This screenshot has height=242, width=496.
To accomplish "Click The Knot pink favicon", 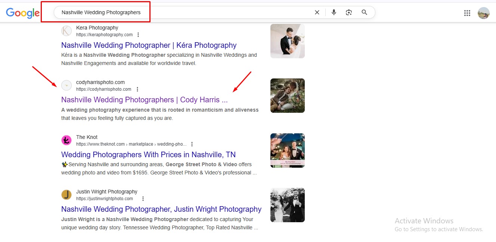I will tap(66, 140).
